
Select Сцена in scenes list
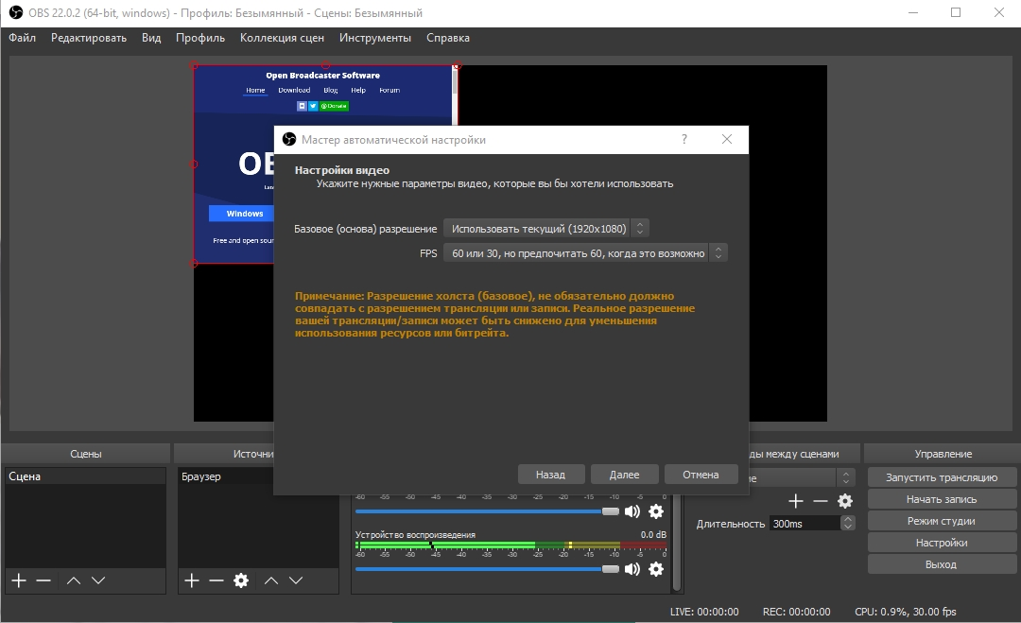(x=85, y=476)
